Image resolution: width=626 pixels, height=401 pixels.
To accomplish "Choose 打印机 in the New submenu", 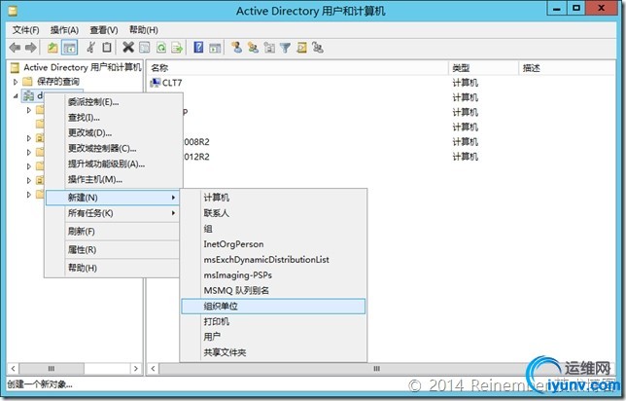I will [x=273, y=321].
